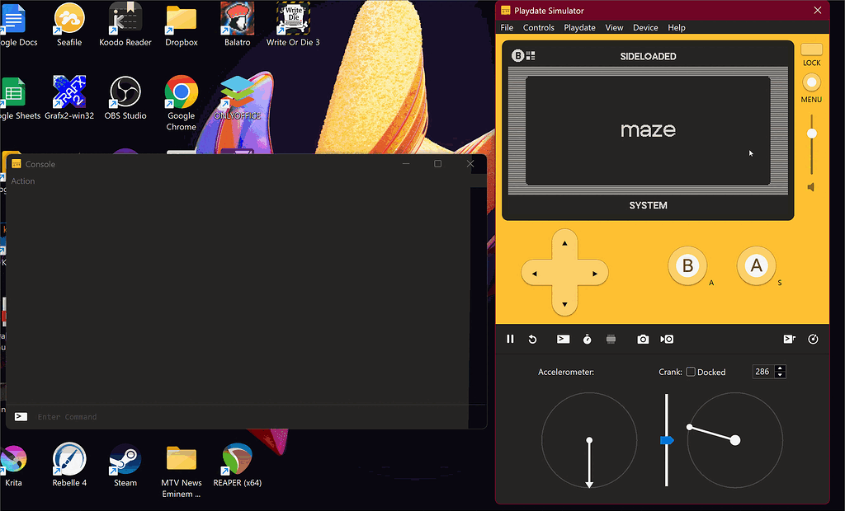Image resolution: width=845 pixels, height=511 pixels.
Task: Open Grafx2-win32 desktop shortcut
Action: pos(69,98)
